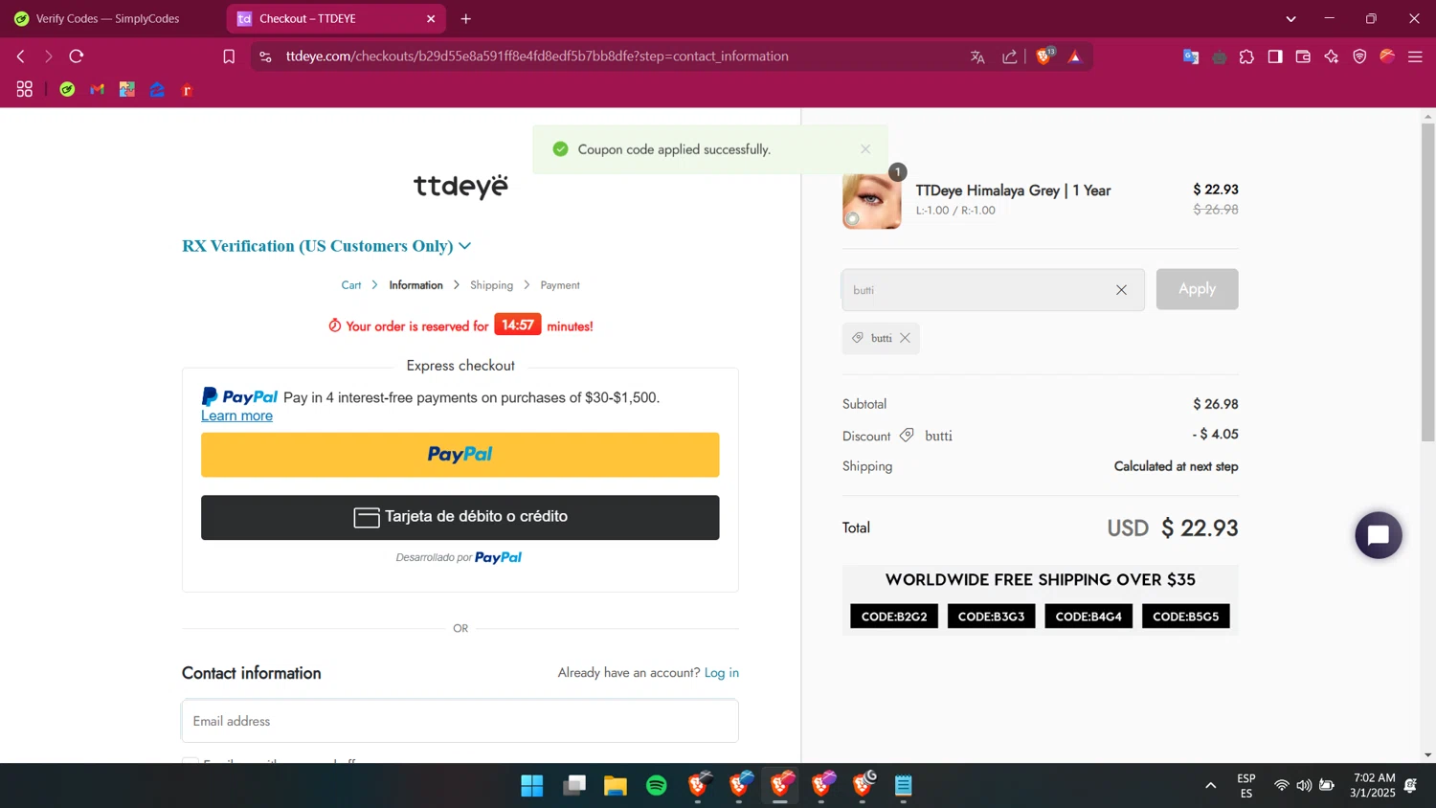
Task: Click the page vertical scrollbar
Action: [1427, 282]
